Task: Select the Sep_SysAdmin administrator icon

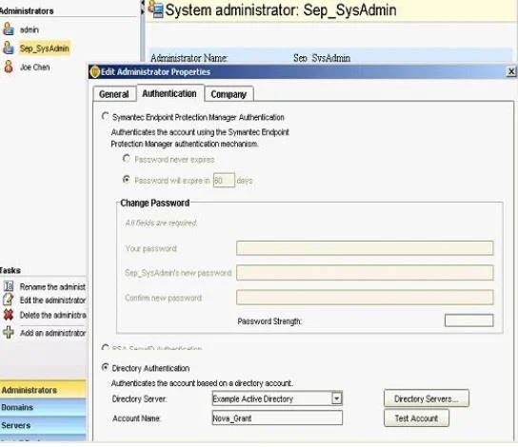Action: point(9,48)
